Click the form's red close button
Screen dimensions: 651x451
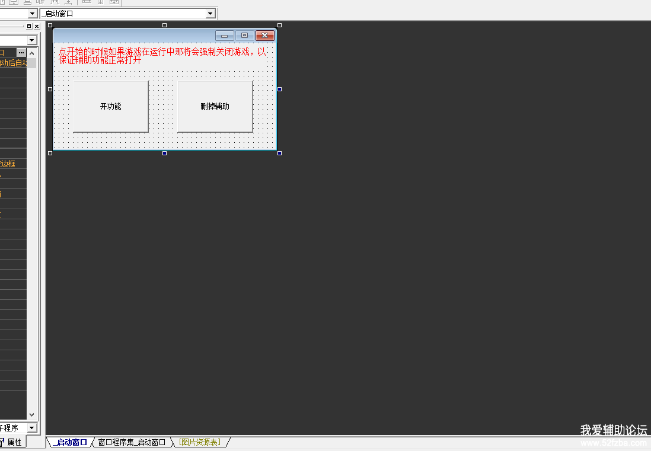[265, 36]
